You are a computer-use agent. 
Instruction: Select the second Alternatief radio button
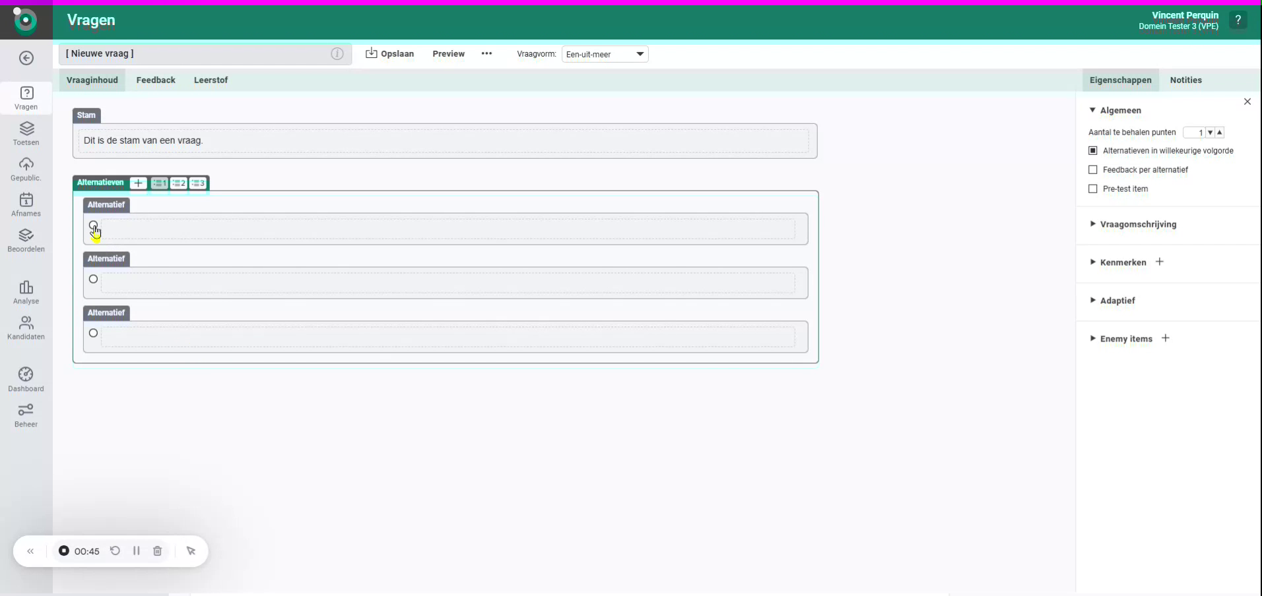pyautogui.click(x=93, y=279)
